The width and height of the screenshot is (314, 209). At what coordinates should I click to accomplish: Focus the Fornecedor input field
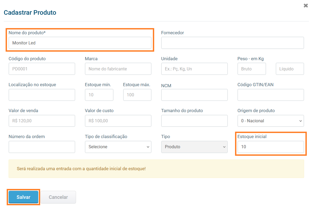232,43
